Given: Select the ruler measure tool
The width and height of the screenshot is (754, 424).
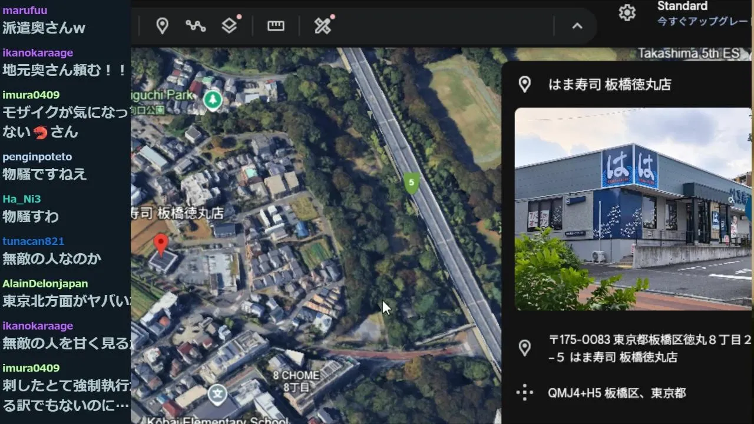Looking at the screenshot, I should click(276, 26).
